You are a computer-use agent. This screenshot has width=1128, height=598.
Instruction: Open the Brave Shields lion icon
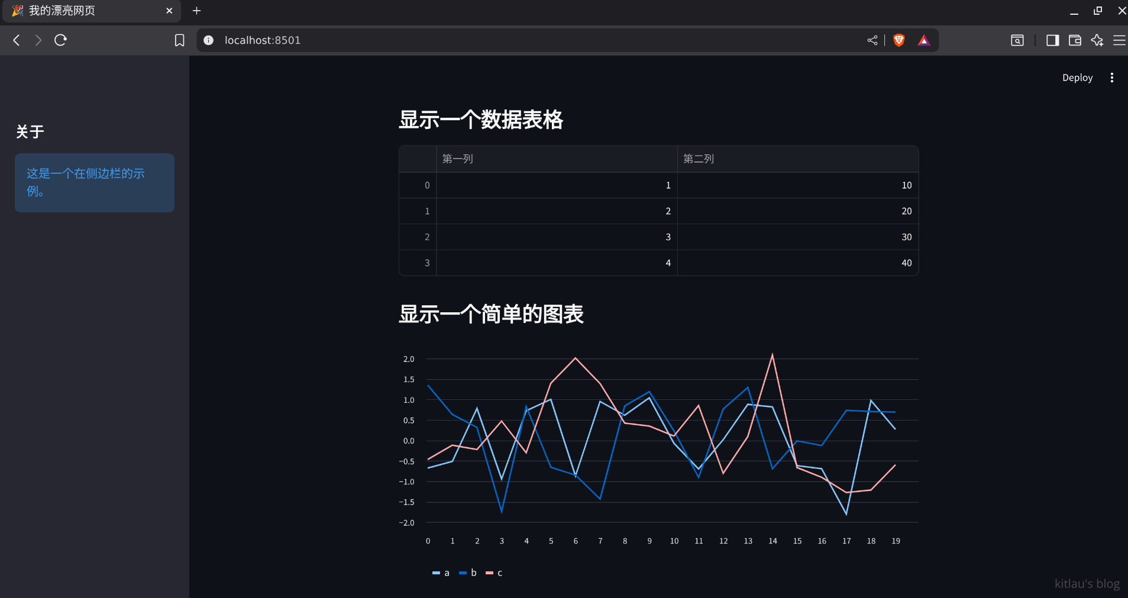(898, 40)
